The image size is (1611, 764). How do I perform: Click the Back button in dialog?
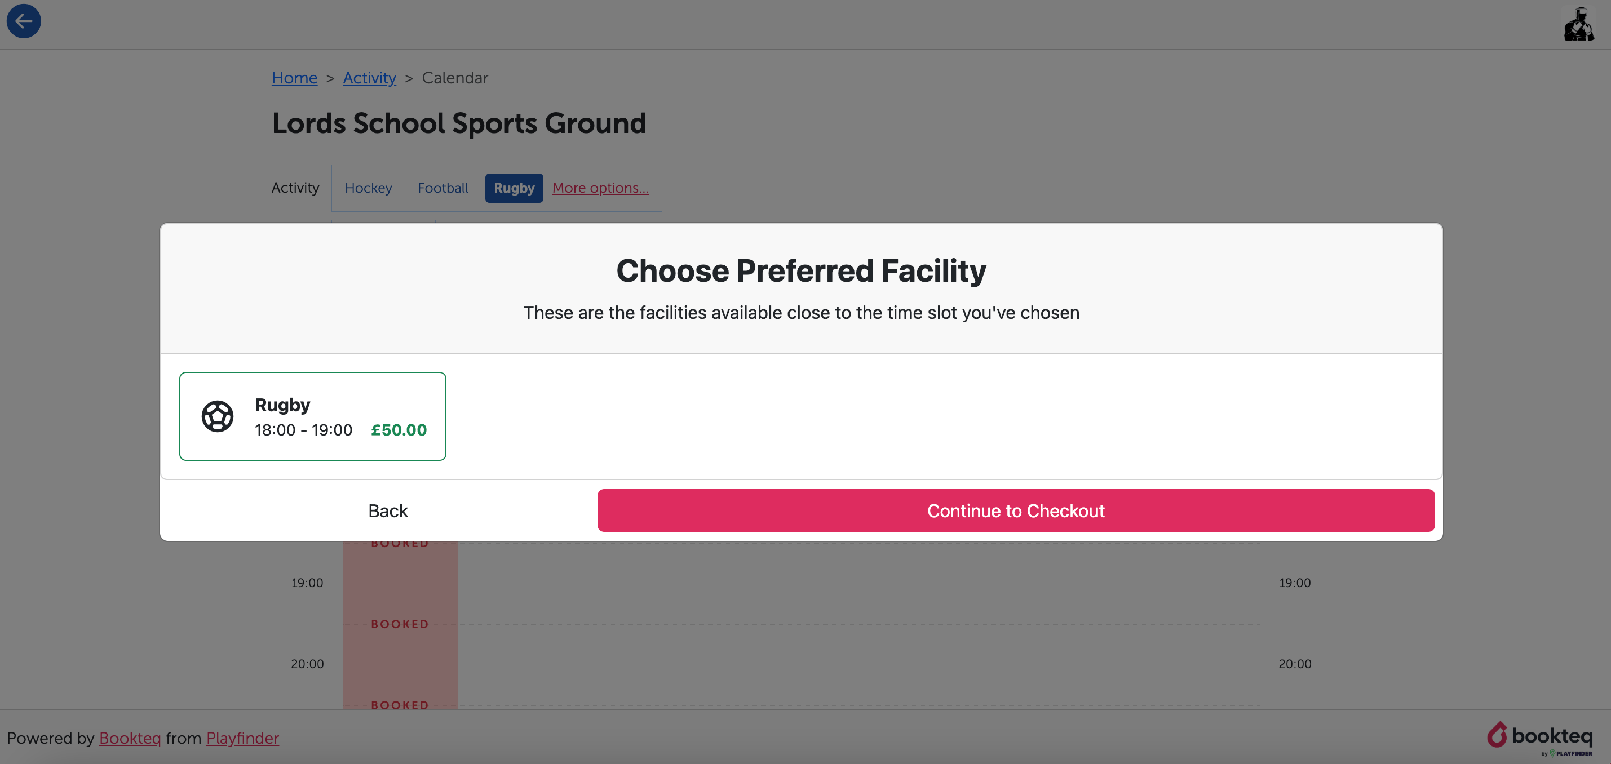coord(388,511)
